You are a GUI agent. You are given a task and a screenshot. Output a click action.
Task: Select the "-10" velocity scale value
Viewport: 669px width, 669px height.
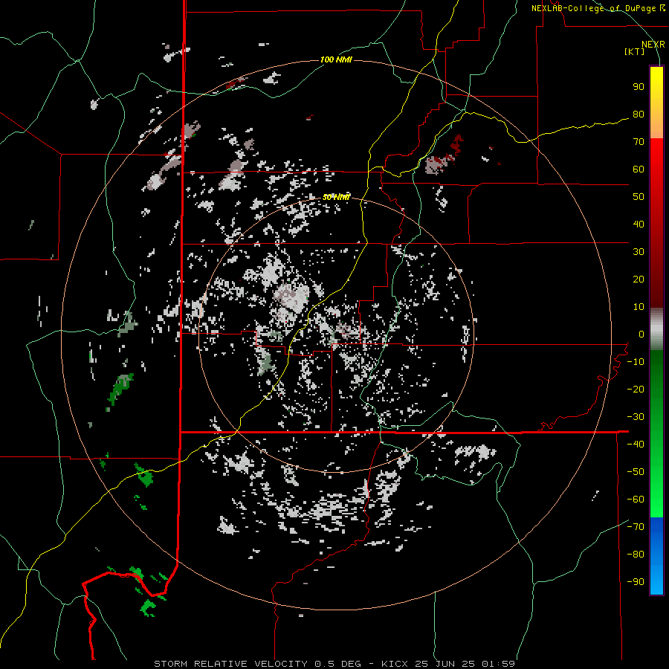coord(636,362)
